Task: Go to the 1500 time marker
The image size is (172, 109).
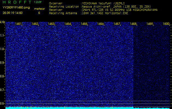Action: coord(166,24)
